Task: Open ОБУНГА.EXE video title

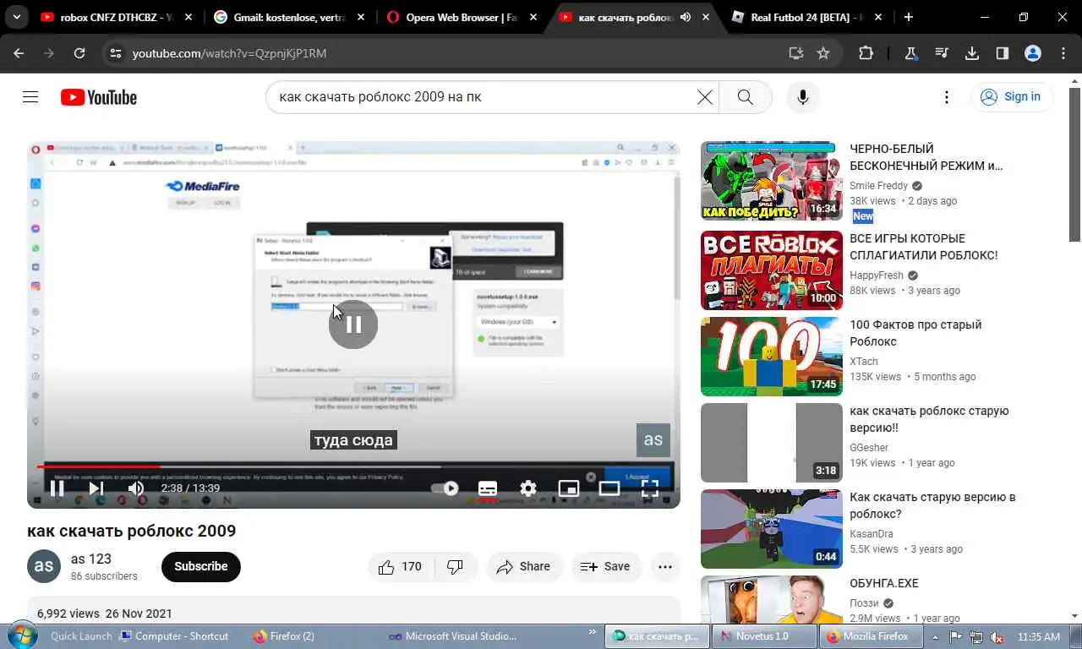Action: tap(884, 583)
